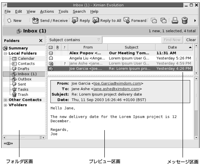Open the Tasks folder

tap(20, 90)
